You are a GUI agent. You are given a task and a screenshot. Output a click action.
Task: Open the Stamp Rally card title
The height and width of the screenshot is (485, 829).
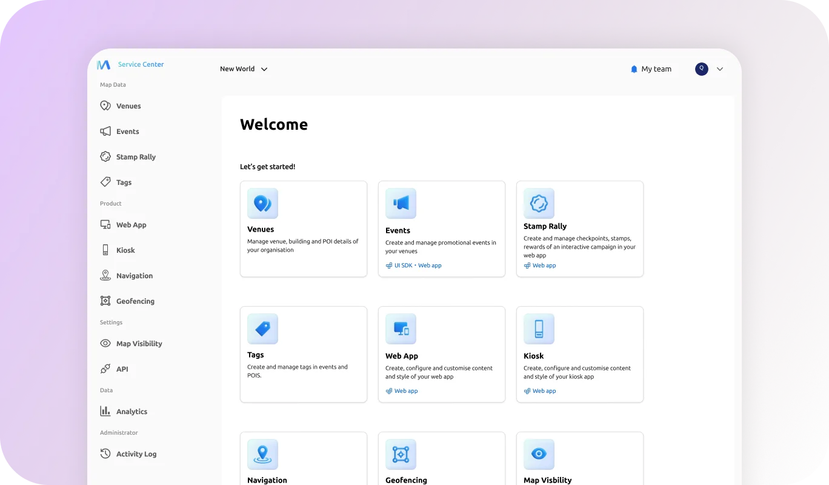(x=545, y=226)
